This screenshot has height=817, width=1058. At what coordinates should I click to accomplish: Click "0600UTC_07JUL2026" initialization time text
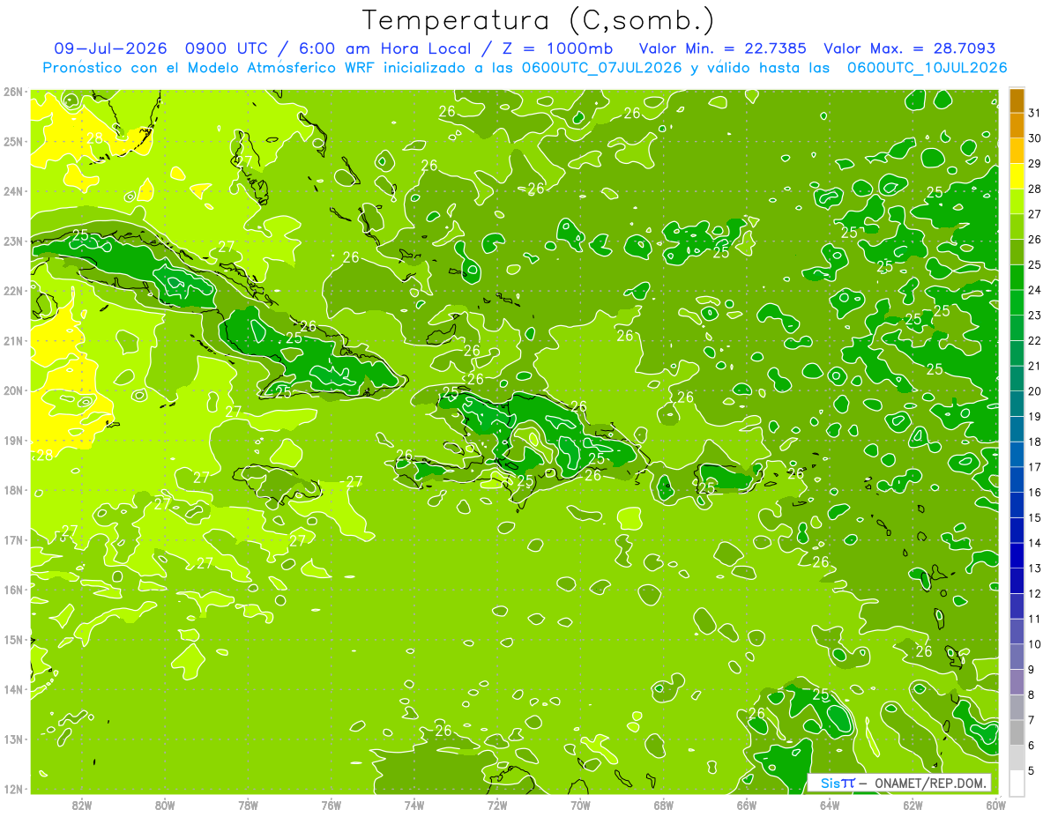point(602,68)
